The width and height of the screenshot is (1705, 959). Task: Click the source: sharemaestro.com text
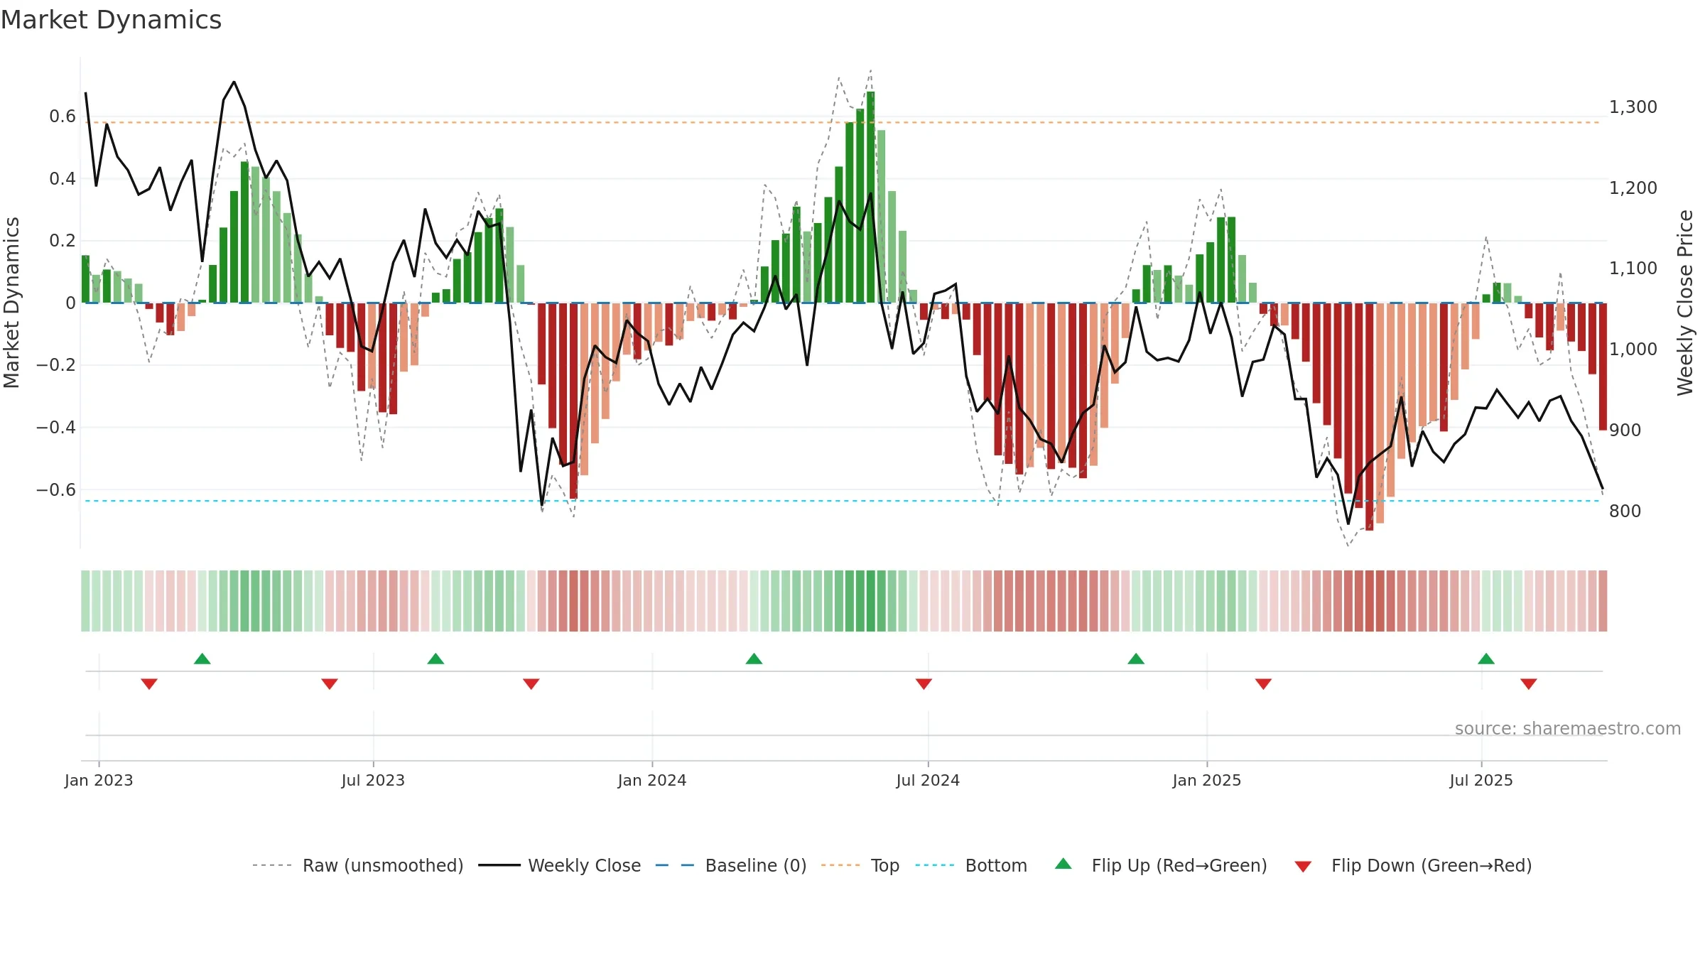tap(1568, 728)
